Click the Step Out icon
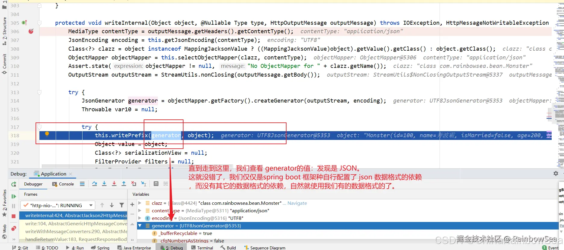 tap(124, 184)
